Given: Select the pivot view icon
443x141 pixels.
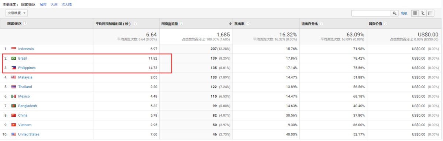Looking at the screenshot, I should point(430,13).
